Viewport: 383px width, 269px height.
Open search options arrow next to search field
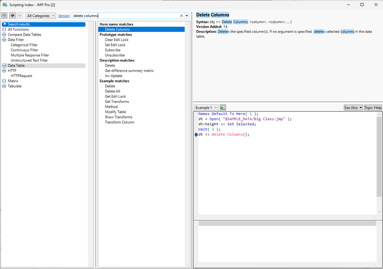[187, 16]
